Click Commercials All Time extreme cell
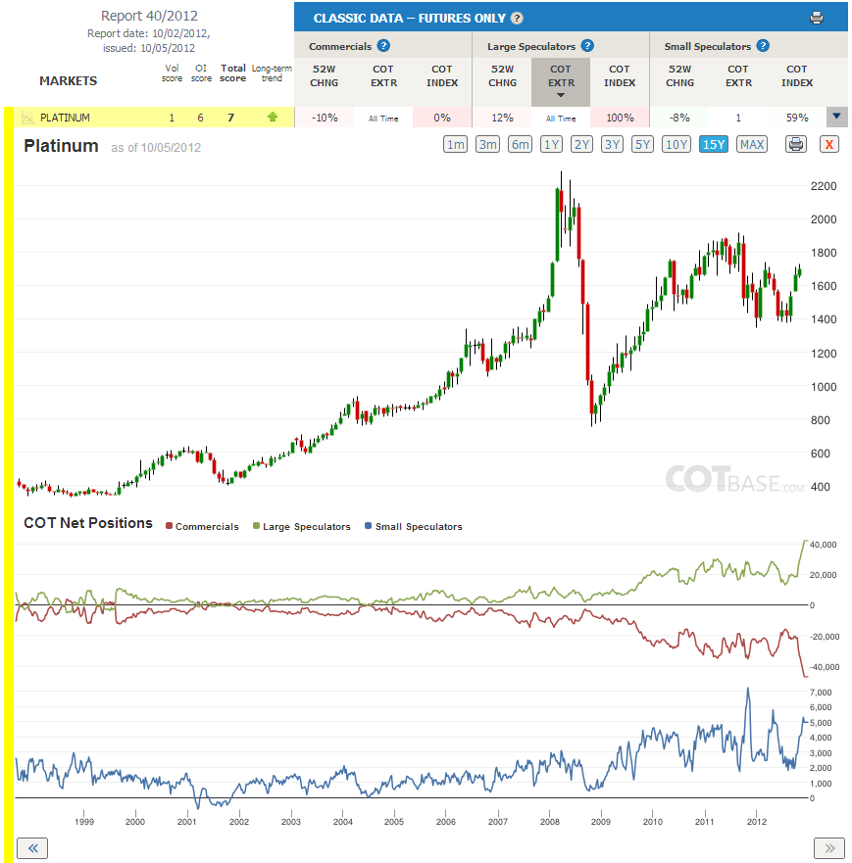852x863 pixels. point(383,118)
